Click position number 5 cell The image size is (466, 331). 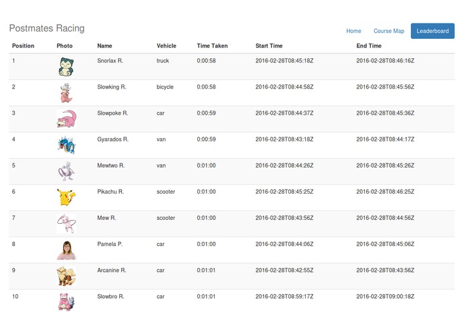[13, 165]
